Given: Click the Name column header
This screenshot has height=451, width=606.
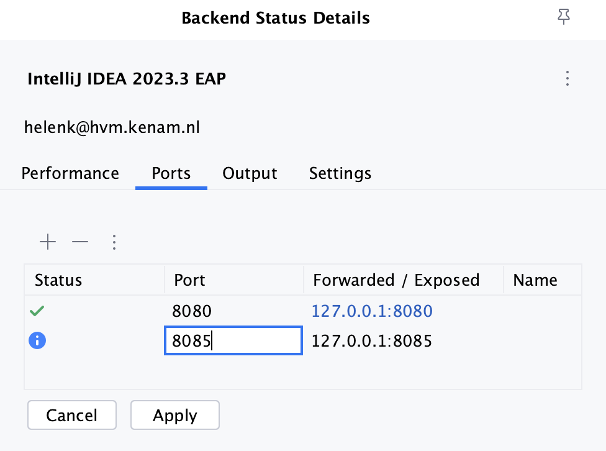Looking at the screenshot, I should pos(535,280).
